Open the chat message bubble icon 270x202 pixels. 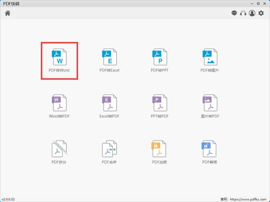234,13
